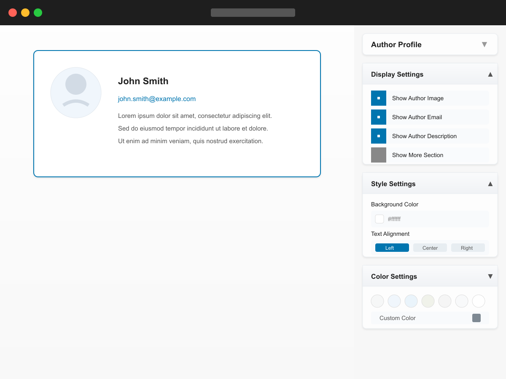Select the third light blue color circle
Image resolution: width=506 pixels, height=379 pixels.
411,301
